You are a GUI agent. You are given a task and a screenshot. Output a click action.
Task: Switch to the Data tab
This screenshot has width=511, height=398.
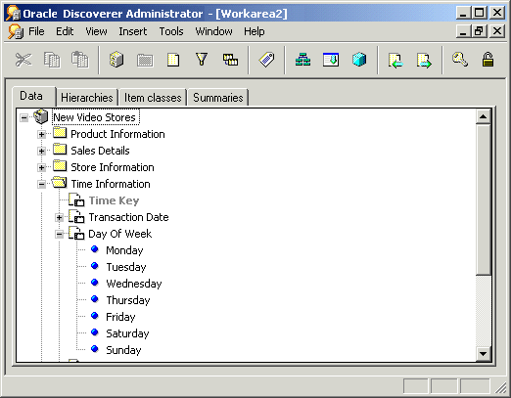[34, 96]
